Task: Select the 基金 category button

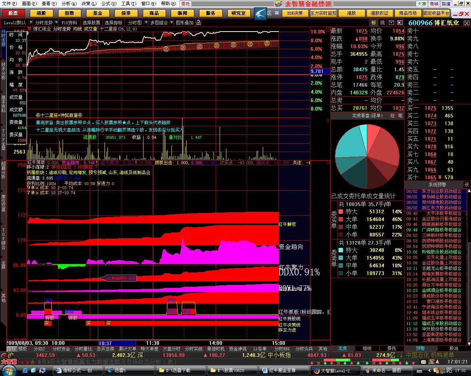Action: [x=98, y=13]
